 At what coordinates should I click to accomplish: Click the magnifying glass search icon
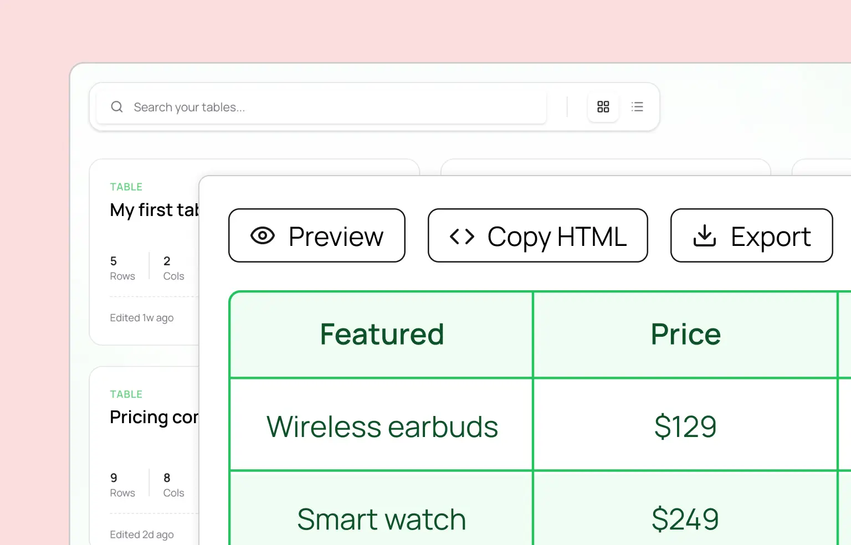[x=116, y=106]
